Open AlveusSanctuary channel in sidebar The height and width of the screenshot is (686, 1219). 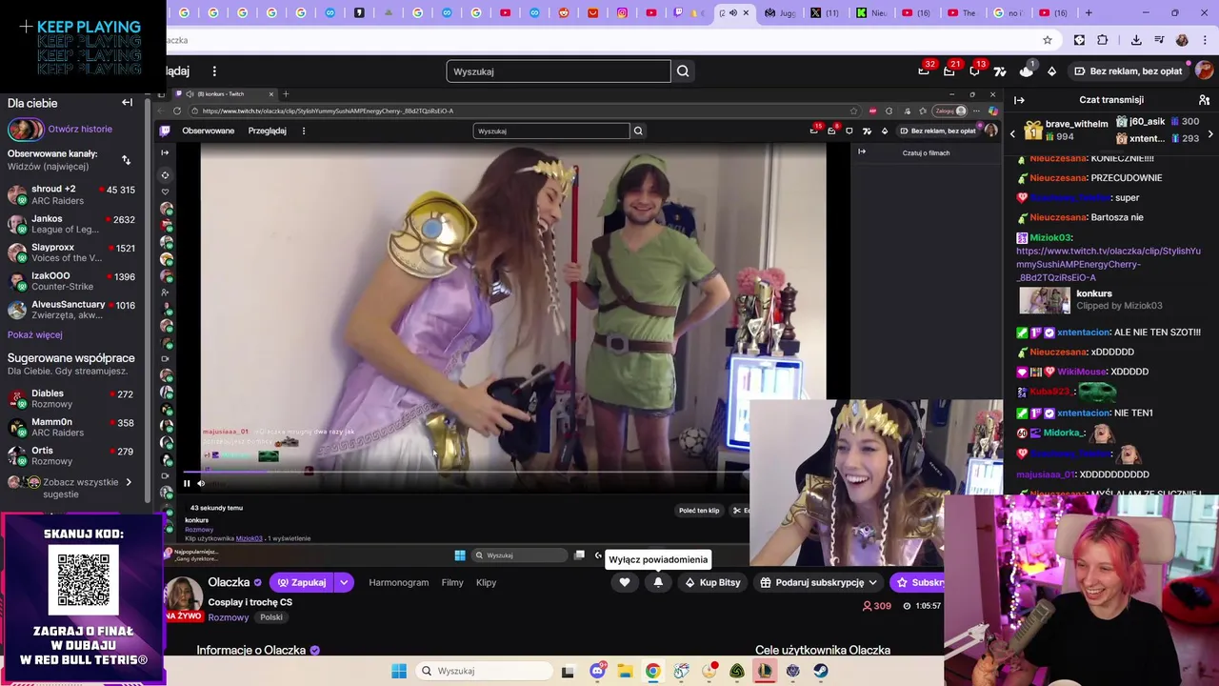[71, 310]
